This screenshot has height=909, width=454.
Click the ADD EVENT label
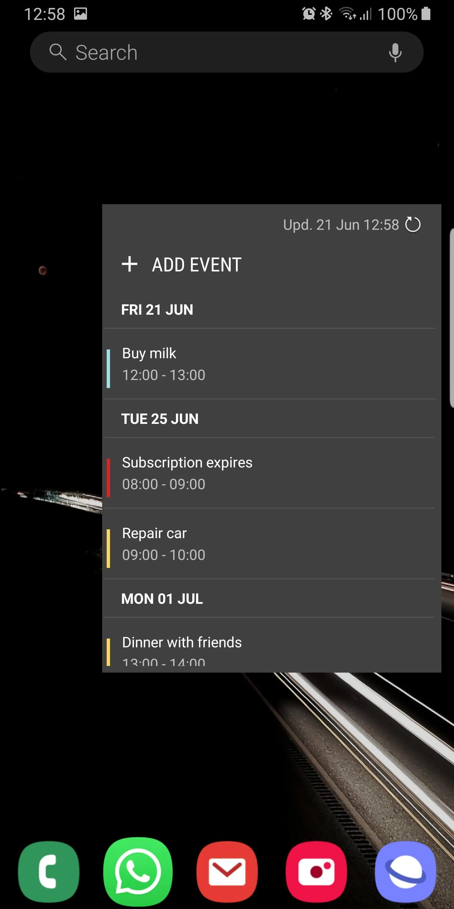(x=196, y=265)
